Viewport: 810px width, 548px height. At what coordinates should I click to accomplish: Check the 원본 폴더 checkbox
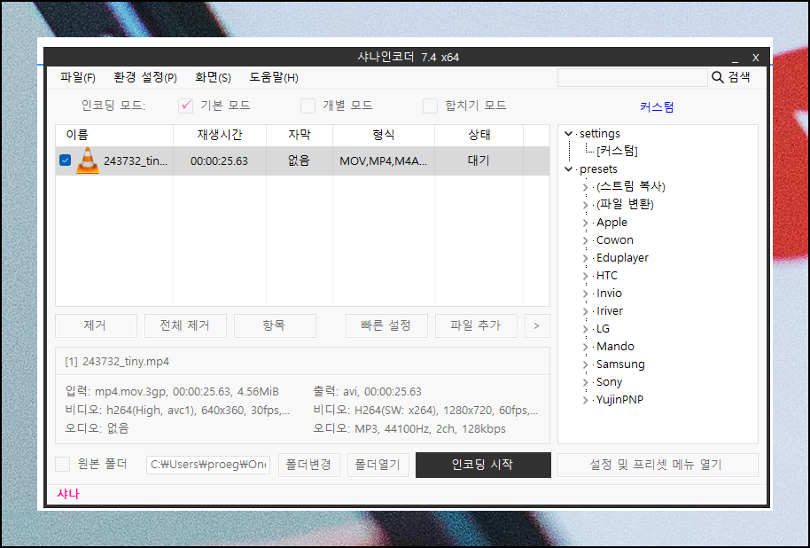(63, 465)
